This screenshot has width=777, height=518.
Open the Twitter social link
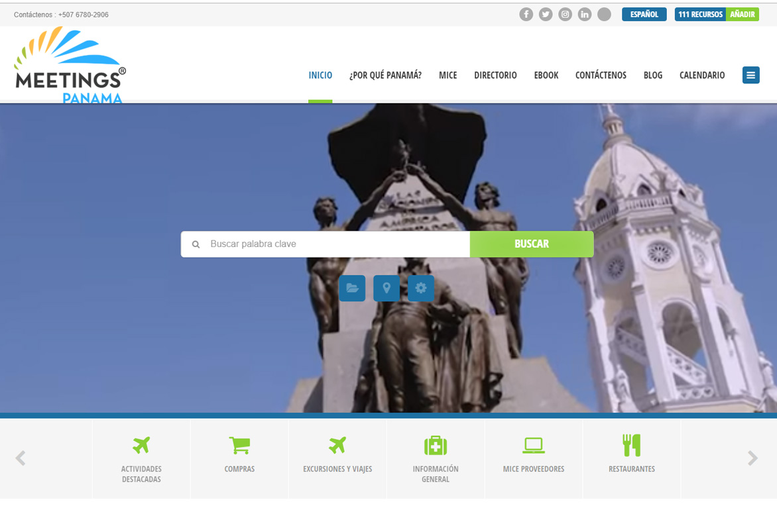546,15
